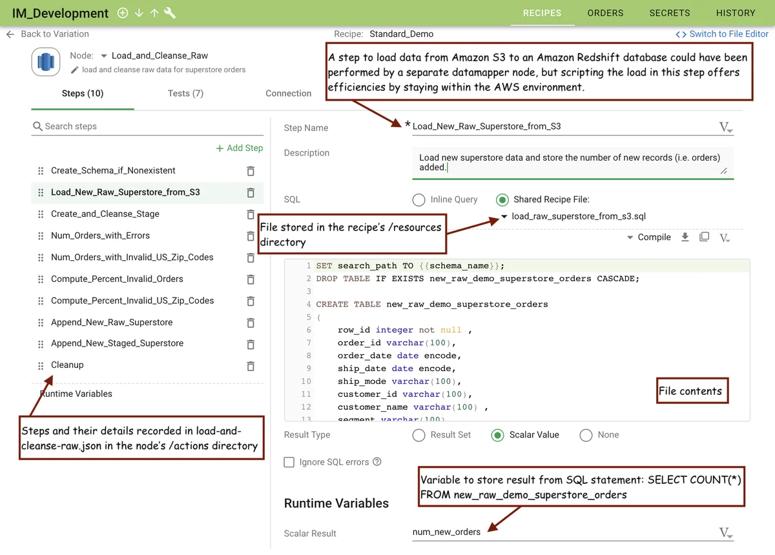Click the Add Step button
This screenshot has height=555, width=775.
coord(239,148)
